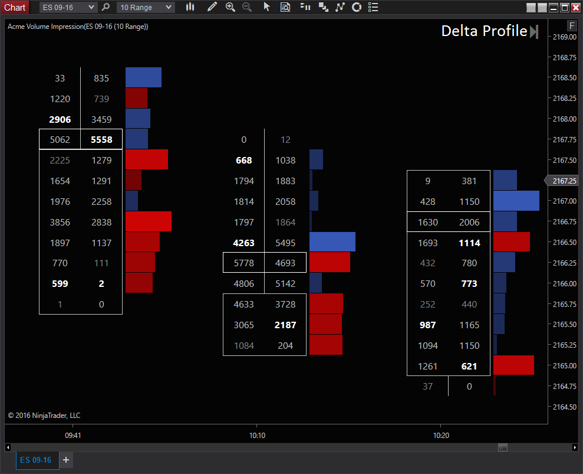This screenshot has height=474, width=583.
Task: Click the second gray window link button
Action: [542, 8]
